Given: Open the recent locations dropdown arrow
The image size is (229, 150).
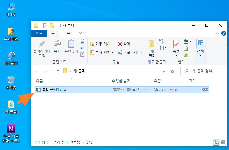Looking at the screenshot, I should (52, 71).
